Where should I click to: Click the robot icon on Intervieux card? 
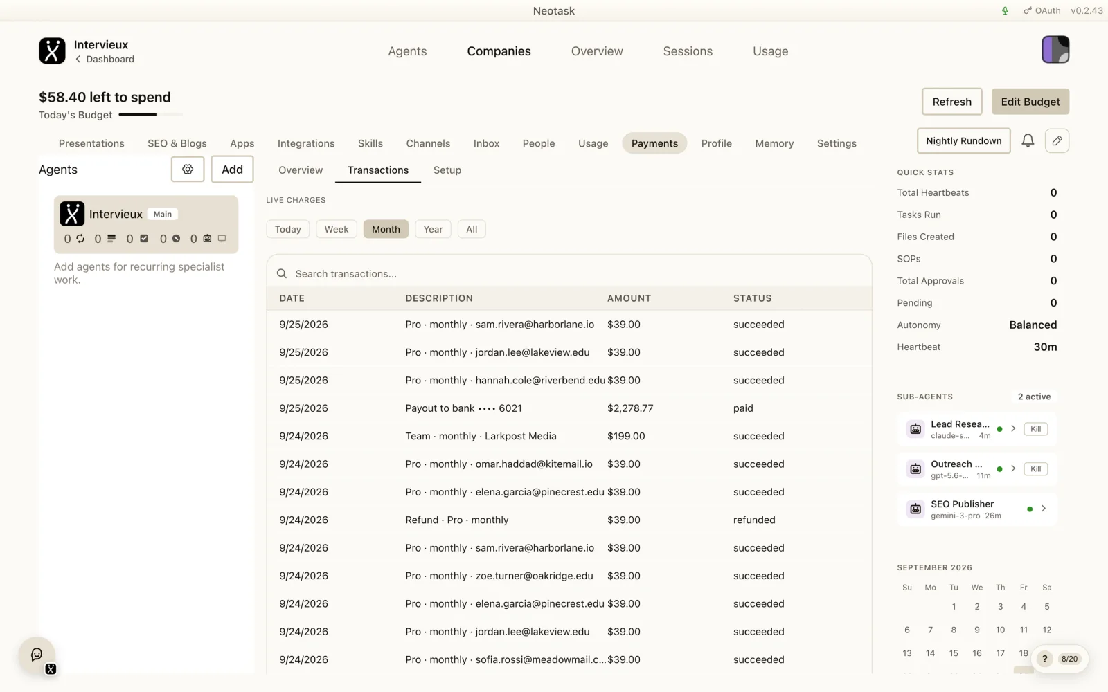pos(207,238)
